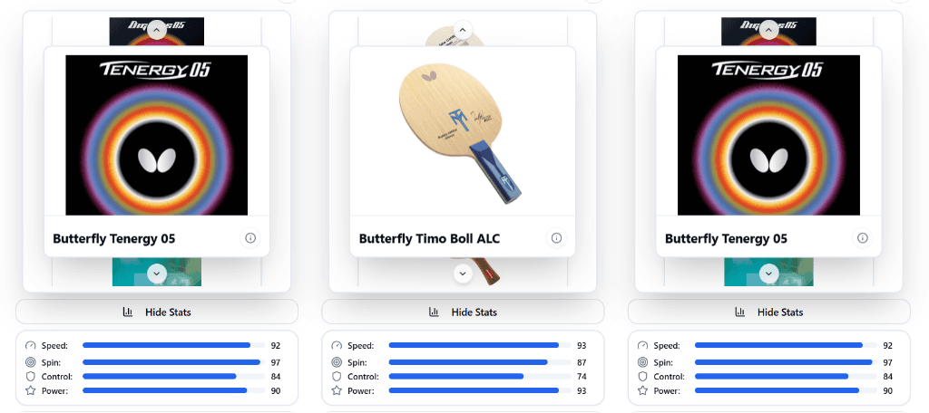Viewport: 929px width, 413px height.
Task: Open info for the right Tenergy 05 card
Action: (863, 238)
